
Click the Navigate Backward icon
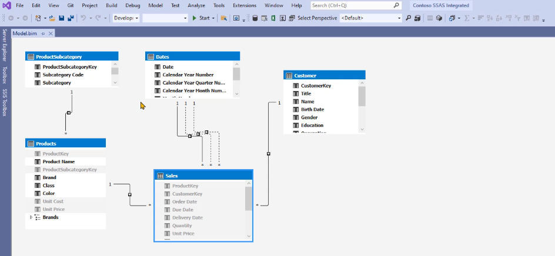[11, 18]
